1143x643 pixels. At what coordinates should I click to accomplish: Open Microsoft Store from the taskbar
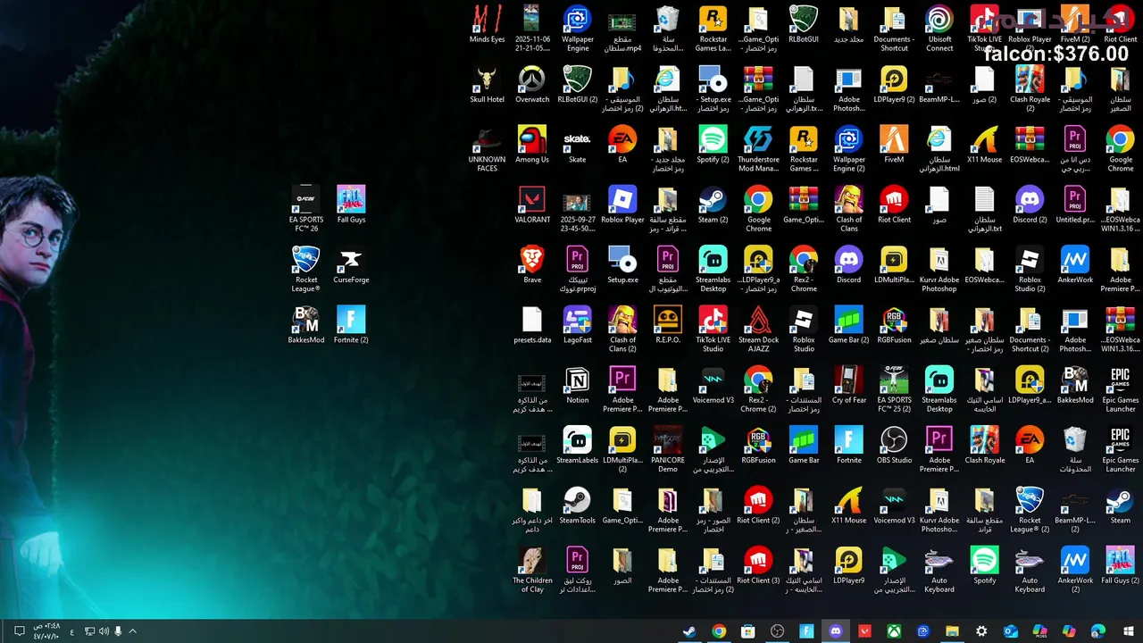(748, 631)
